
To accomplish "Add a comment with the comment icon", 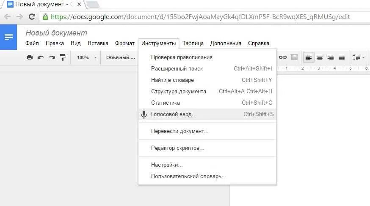I will point(294,57).
